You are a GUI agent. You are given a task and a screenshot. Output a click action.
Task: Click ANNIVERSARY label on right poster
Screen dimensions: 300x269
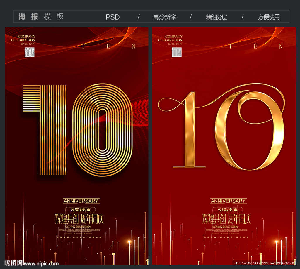pos(228,201)
